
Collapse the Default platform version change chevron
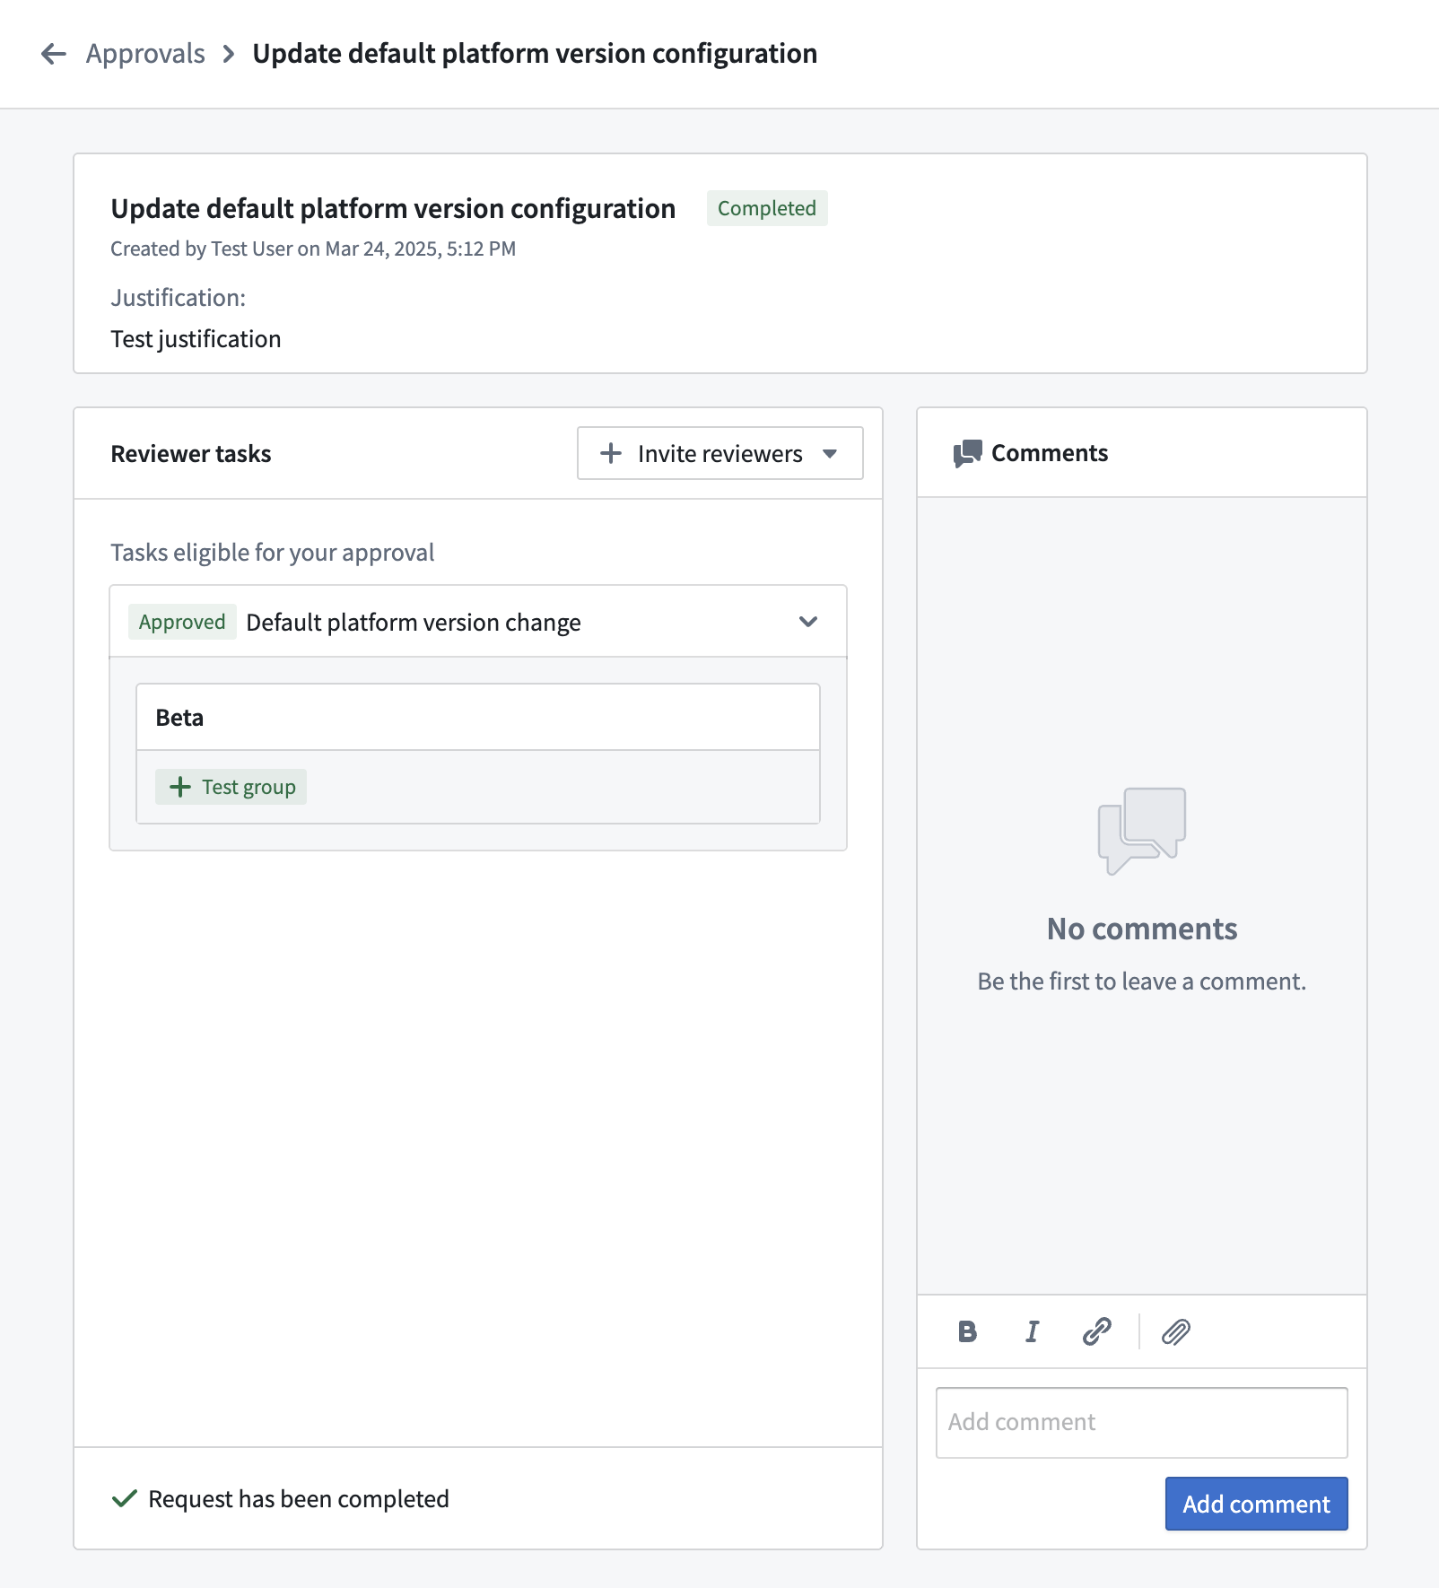point(808,622)
